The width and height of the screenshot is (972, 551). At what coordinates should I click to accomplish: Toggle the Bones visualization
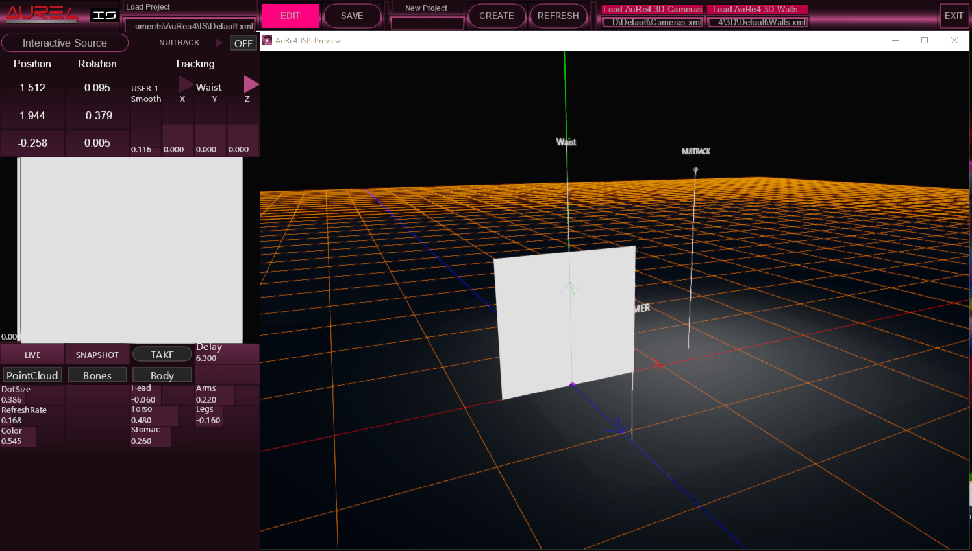point(97,375)
